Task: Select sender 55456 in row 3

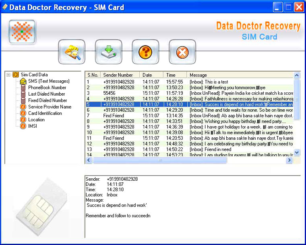Action: [109, 93]
